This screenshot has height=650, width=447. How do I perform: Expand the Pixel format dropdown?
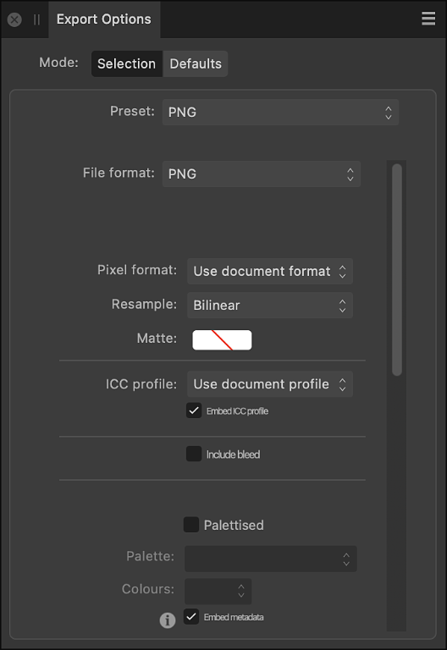270,272
